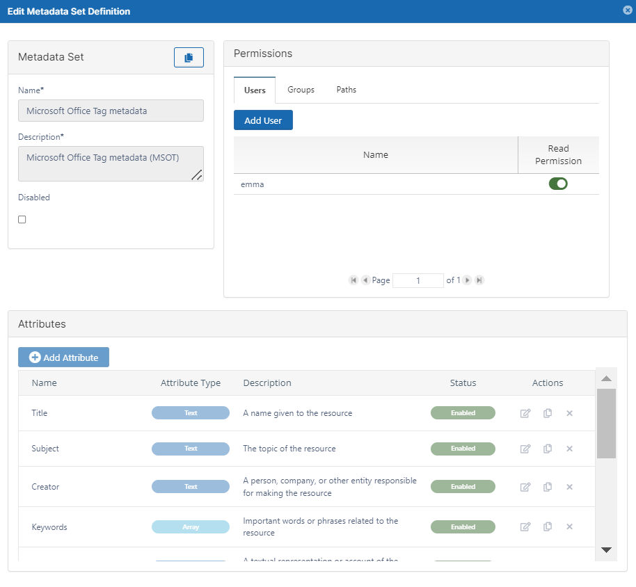The width and height of the screenshot is (636, 587).
Task: Toggle Read Permission for emma
Action: (x=558, y=184)
